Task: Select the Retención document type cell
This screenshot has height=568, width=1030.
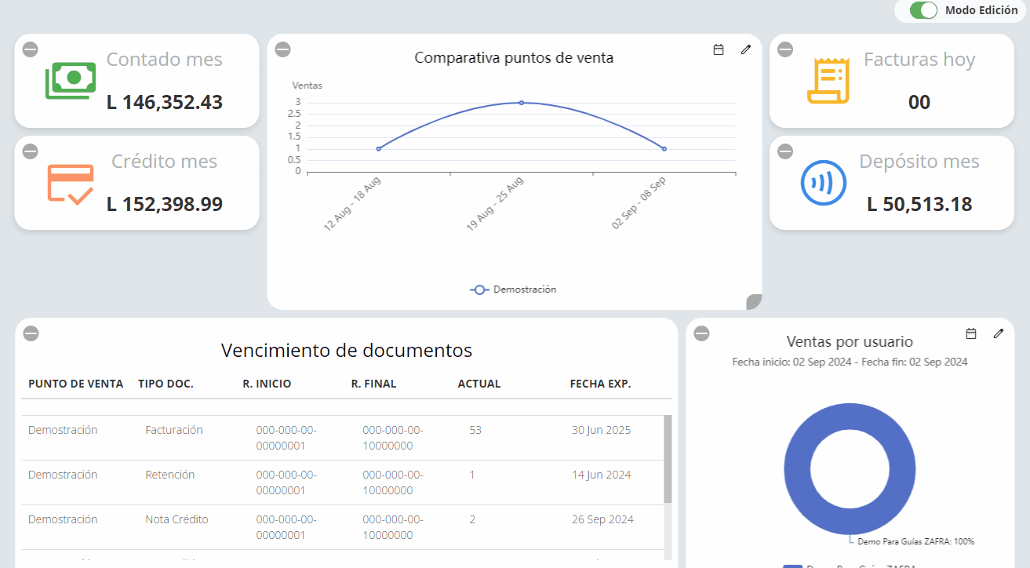Action: [170, 475]
